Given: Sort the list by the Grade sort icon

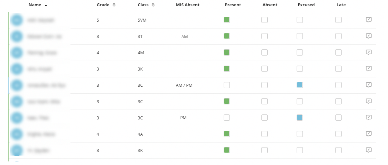Looking at the screenshot, I should click(x=114, y=5).
